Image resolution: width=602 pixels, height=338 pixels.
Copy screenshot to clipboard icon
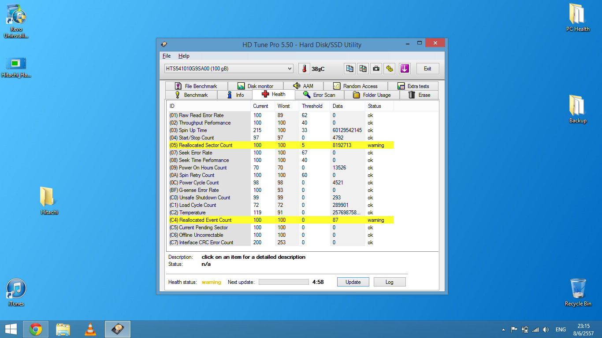(x=363, y=69)
